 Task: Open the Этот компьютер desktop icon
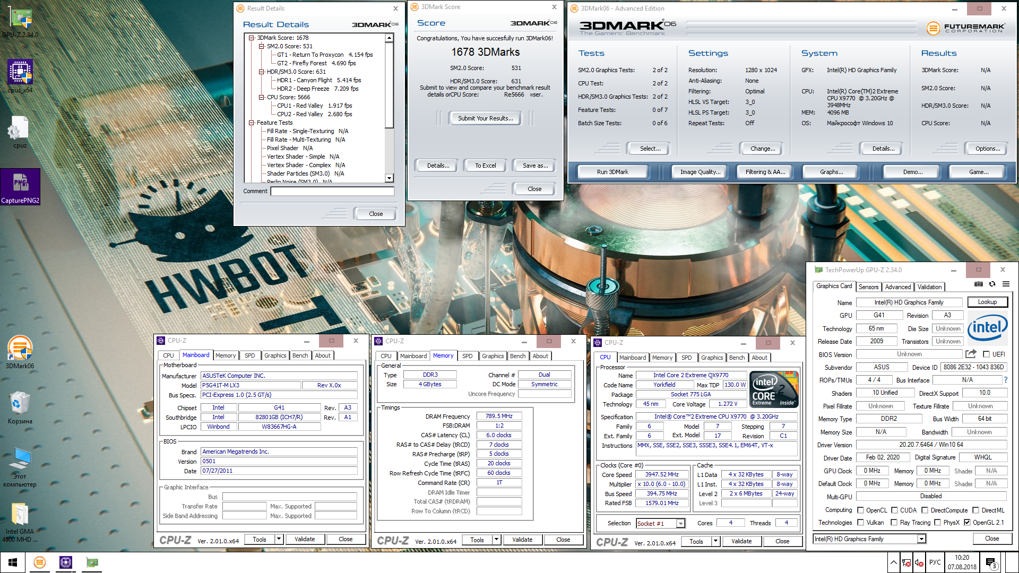(20, 467)
